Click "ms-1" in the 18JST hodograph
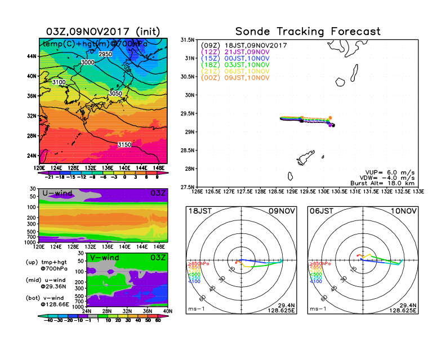 coord(196,309)
